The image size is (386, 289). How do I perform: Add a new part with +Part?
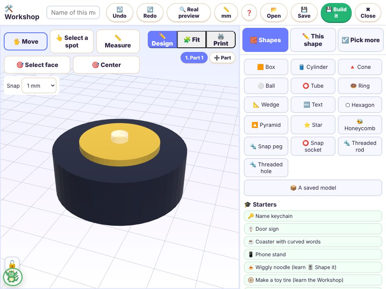coord(222,58)
